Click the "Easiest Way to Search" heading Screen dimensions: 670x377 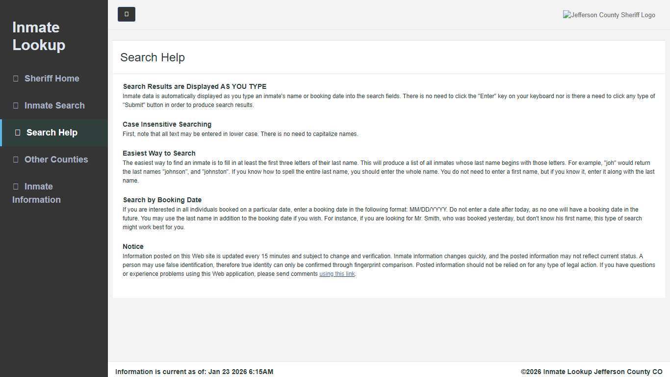click(x=159, y=153)
